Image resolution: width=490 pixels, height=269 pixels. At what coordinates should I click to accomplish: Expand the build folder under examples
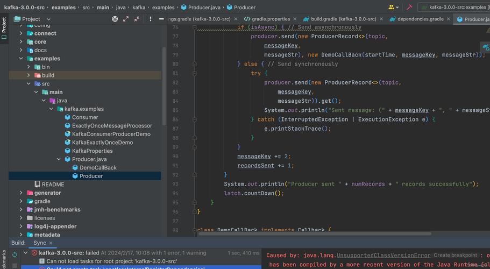coord(29,75)
